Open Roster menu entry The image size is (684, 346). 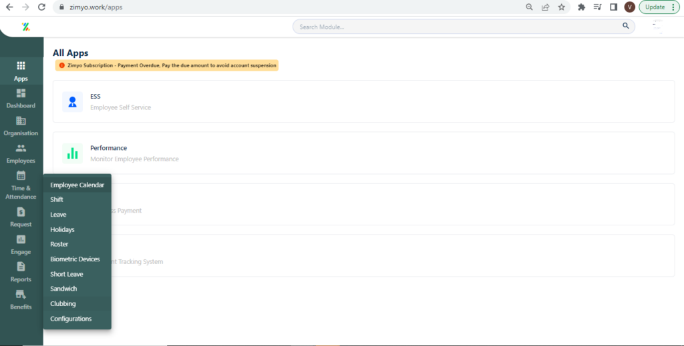(77, 244)
